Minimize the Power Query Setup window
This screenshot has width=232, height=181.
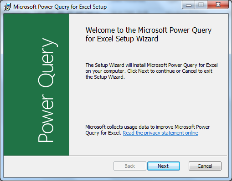[x=189, y=5]
